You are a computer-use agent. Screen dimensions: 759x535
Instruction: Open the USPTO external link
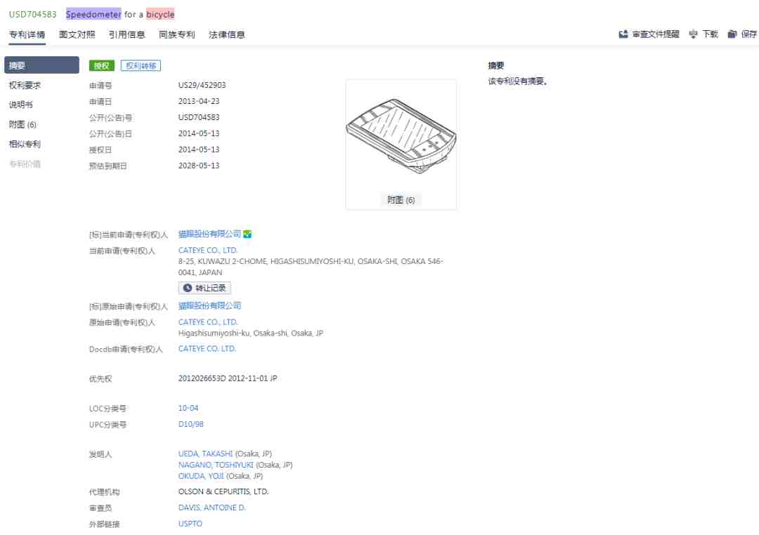[x=190, y=524]
